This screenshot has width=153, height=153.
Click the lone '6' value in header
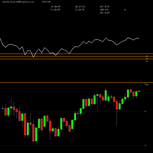(x=125, y=10)
